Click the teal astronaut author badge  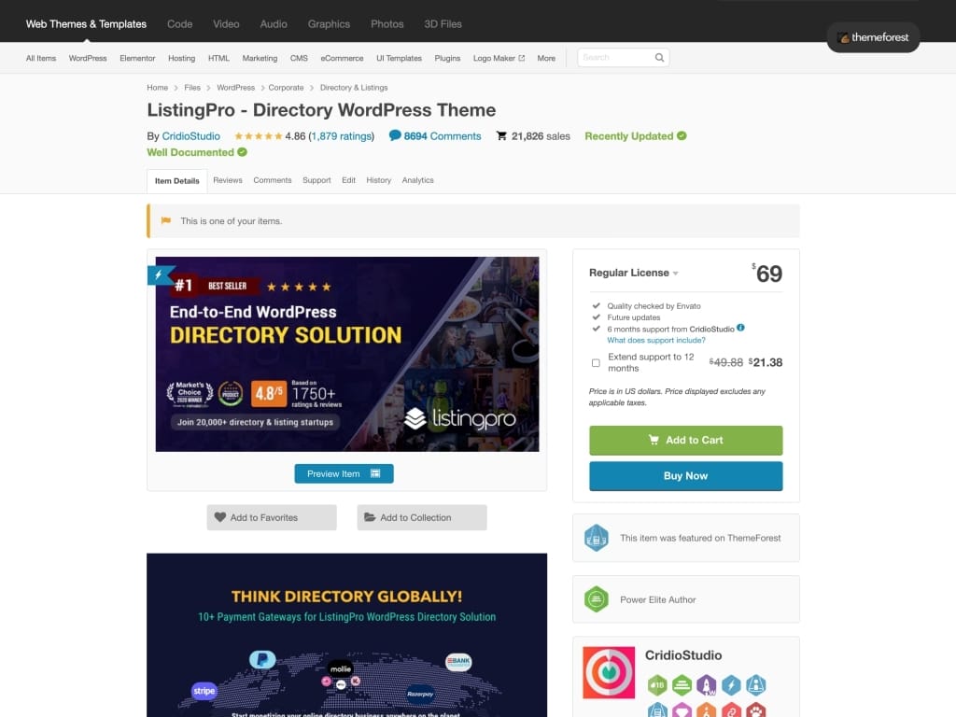(756, 685)
